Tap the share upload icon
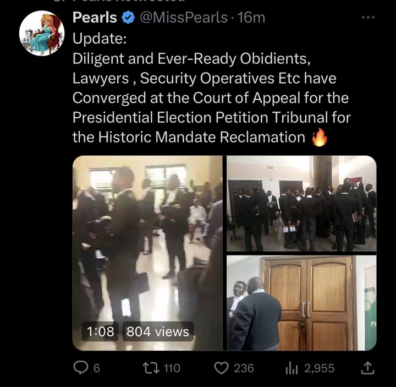The image size is (396, 387). 367,368
